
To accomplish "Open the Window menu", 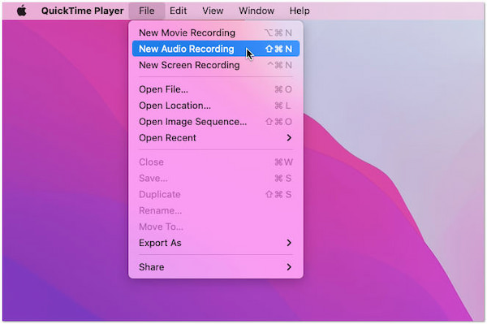I will pos(256,11).
